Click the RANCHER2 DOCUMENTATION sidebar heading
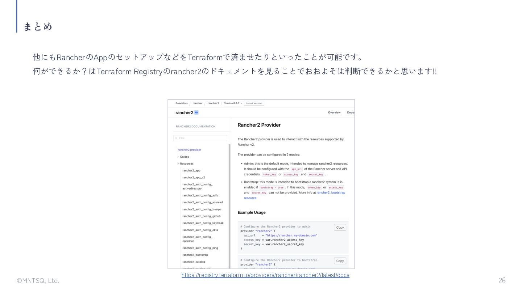Image resolution: width=522 pixels, height=293 pixels. [196, 127]
